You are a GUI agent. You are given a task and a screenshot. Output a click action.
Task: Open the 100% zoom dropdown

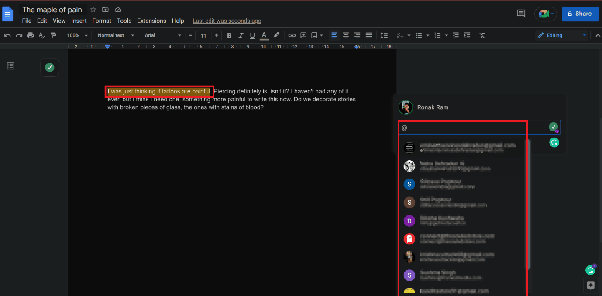pos(77,35)
